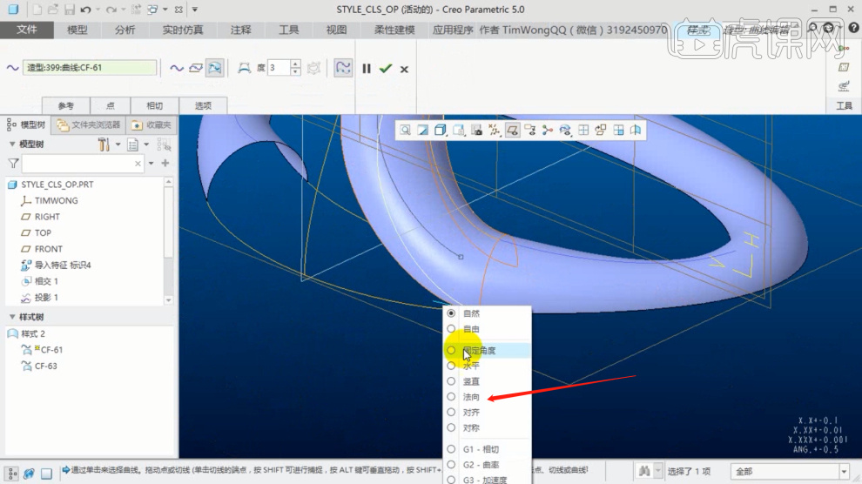Click the Undo arrow icon

click(85, 10)
